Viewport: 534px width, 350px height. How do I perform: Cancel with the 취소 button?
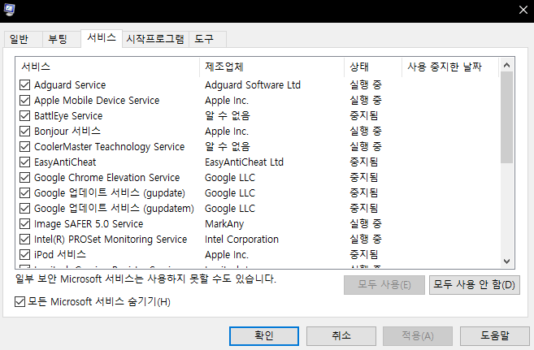pos(341,336)
